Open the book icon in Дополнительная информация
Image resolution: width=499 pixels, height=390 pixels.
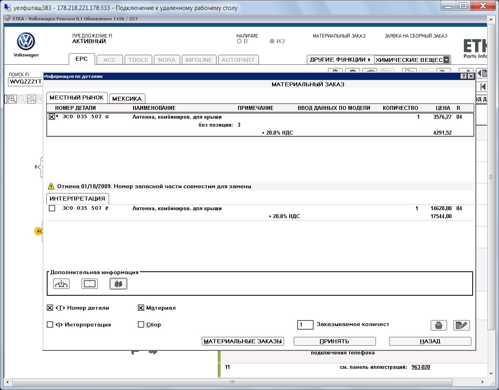click(x=118, y=284)
